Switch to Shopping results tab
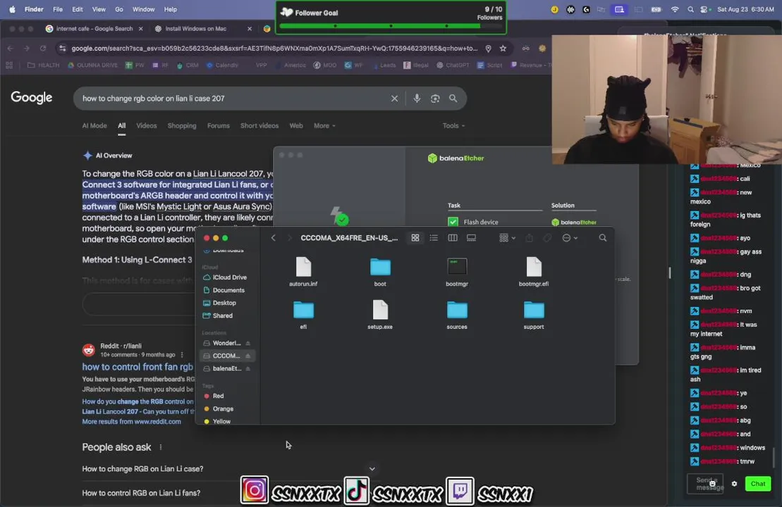 [182, 126]
